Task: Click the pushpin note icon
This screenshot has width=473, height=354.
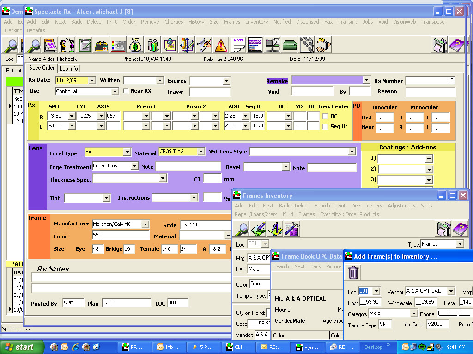Action: (170, 45)
